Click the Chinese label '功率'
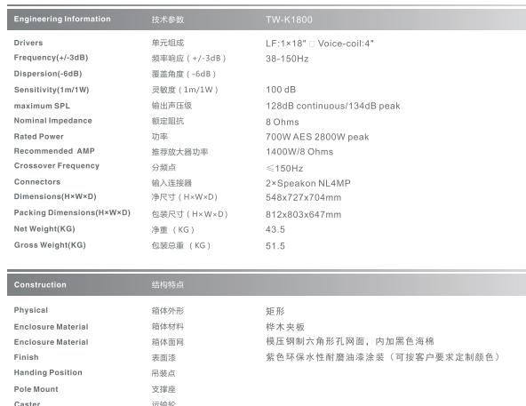Screen dimensions: 526x406 click(160, 137)
